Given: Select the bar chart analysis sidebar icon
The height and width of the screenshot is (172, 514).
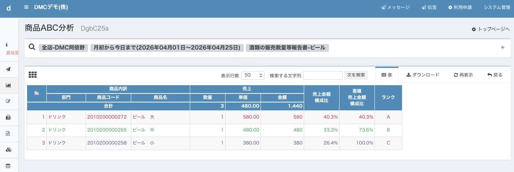Looking at the screenshot, I should point(8,85).
